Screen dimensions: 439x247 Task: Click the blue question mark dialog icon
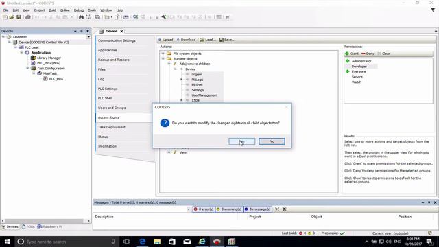165,123
